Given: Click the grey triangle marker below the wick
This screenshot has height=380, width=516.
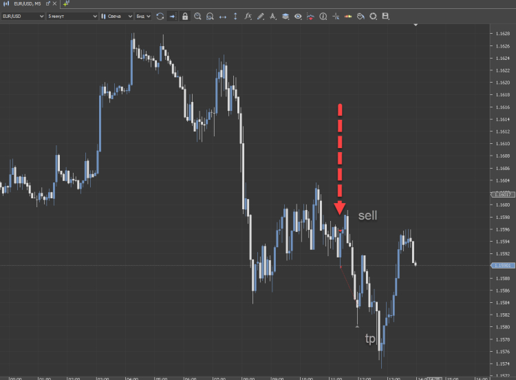Looking at the screenshot, I should pos(357,326).
